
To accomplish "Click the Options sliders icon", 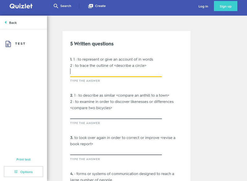I will 16,172.
